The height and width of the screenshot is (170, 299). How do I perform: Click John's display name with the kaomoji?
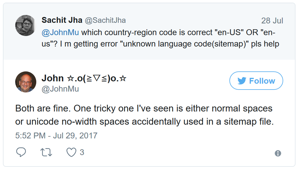tap(84, 78)
